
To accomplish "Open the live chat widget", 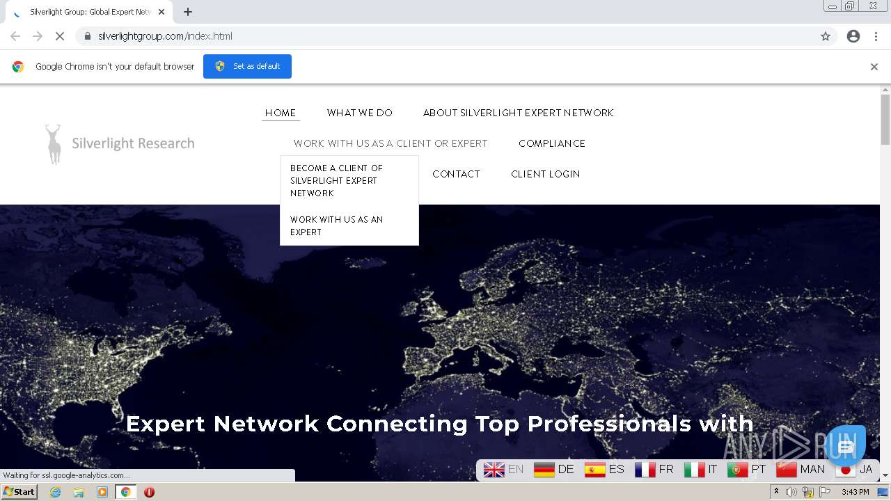I will (x=845, y=445).
